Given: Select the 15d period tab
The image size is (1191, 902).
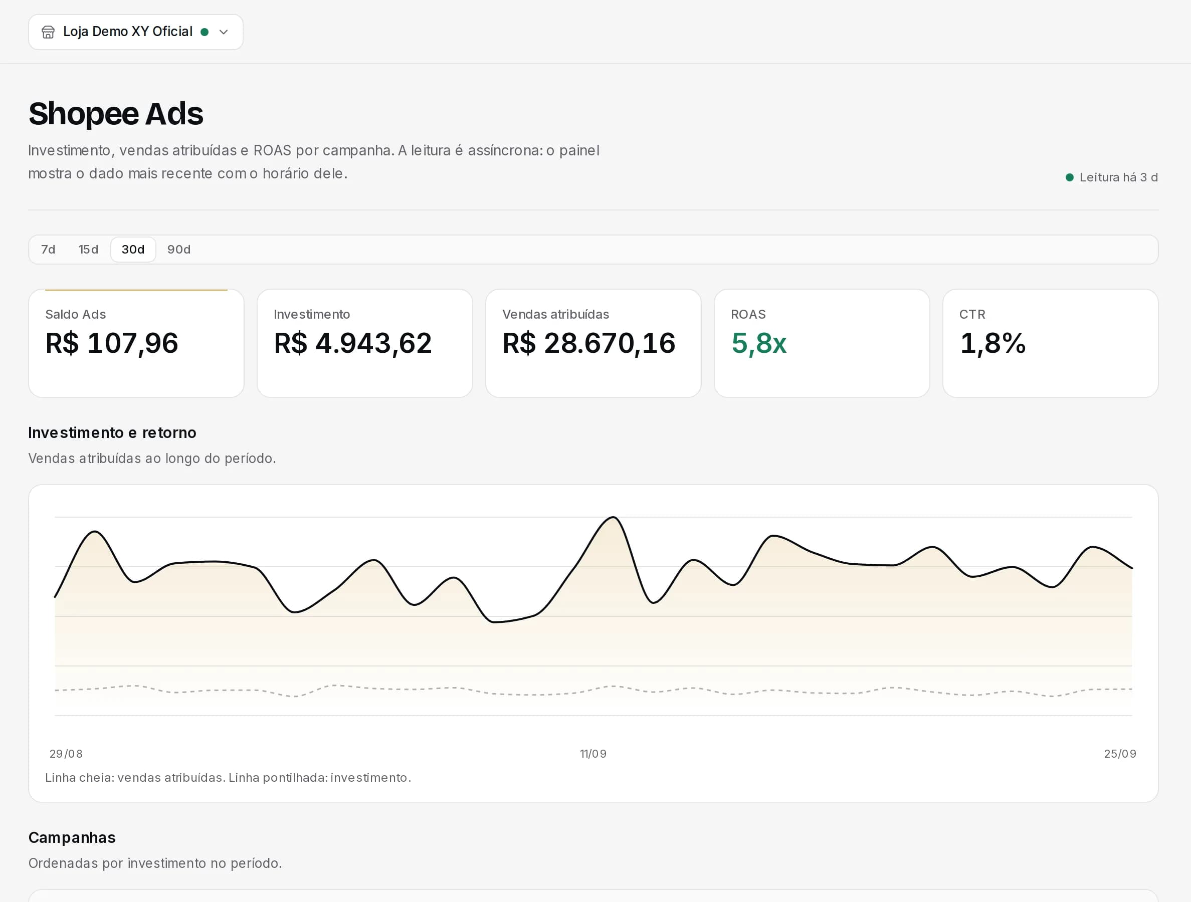Looking at the screenshot, I should point(88,250).
